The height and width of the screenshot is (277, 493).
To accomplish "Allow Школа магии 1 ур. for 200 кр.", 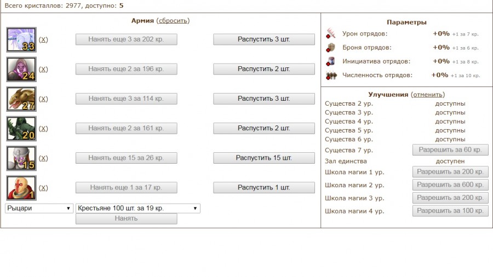I will tap(450, 172).
